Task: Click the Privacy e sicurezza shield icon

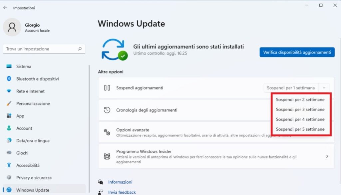Action: (x=9, y=178)
